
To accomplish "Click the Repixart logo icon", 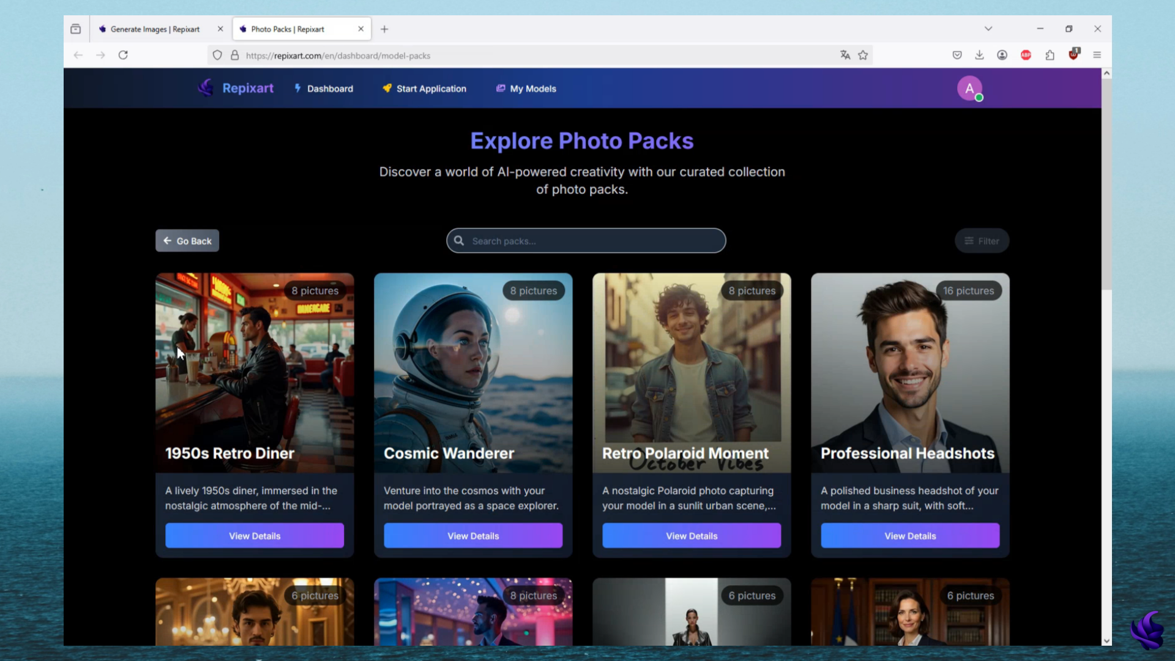I will tap(206, 88).
